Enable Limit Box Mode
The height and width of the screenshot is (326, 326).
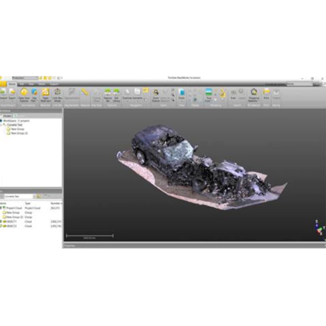58,93
